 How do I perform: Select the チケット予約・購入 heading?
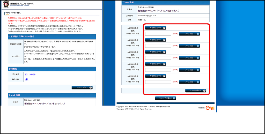click(x=13, y=13)
